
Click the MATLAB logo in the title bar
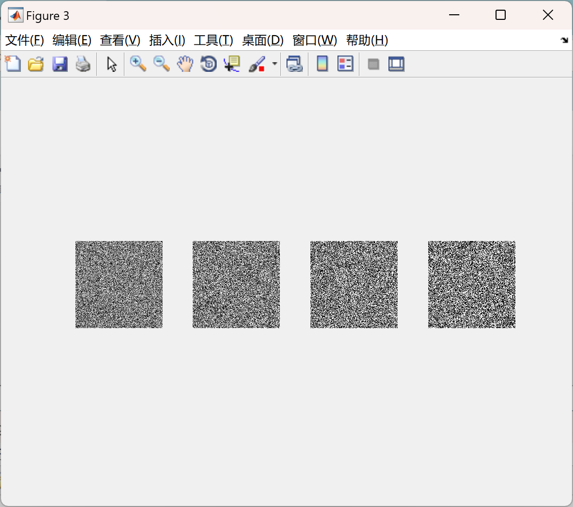tap(16, 15)
